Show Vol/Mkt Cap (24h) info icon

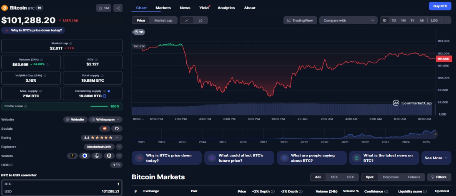pos(45,75)
